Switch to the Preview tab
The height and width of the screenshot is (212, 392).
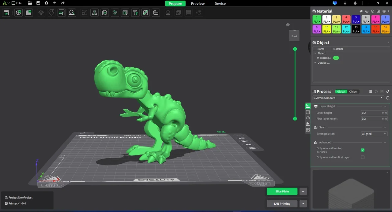[198, 3]
